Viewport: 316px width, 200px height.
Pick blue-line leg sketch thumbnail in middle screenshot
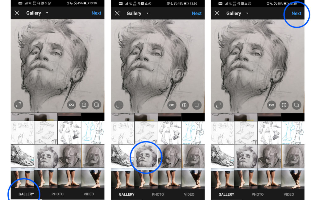pos(193,133)
